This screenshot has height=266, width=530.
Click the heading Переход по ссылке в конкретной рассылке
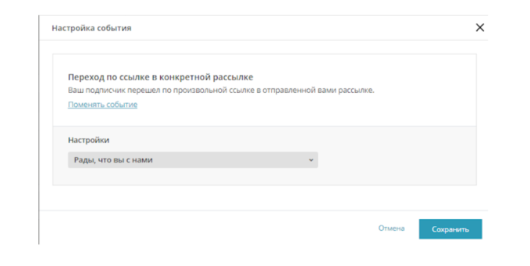pos(161,77)
